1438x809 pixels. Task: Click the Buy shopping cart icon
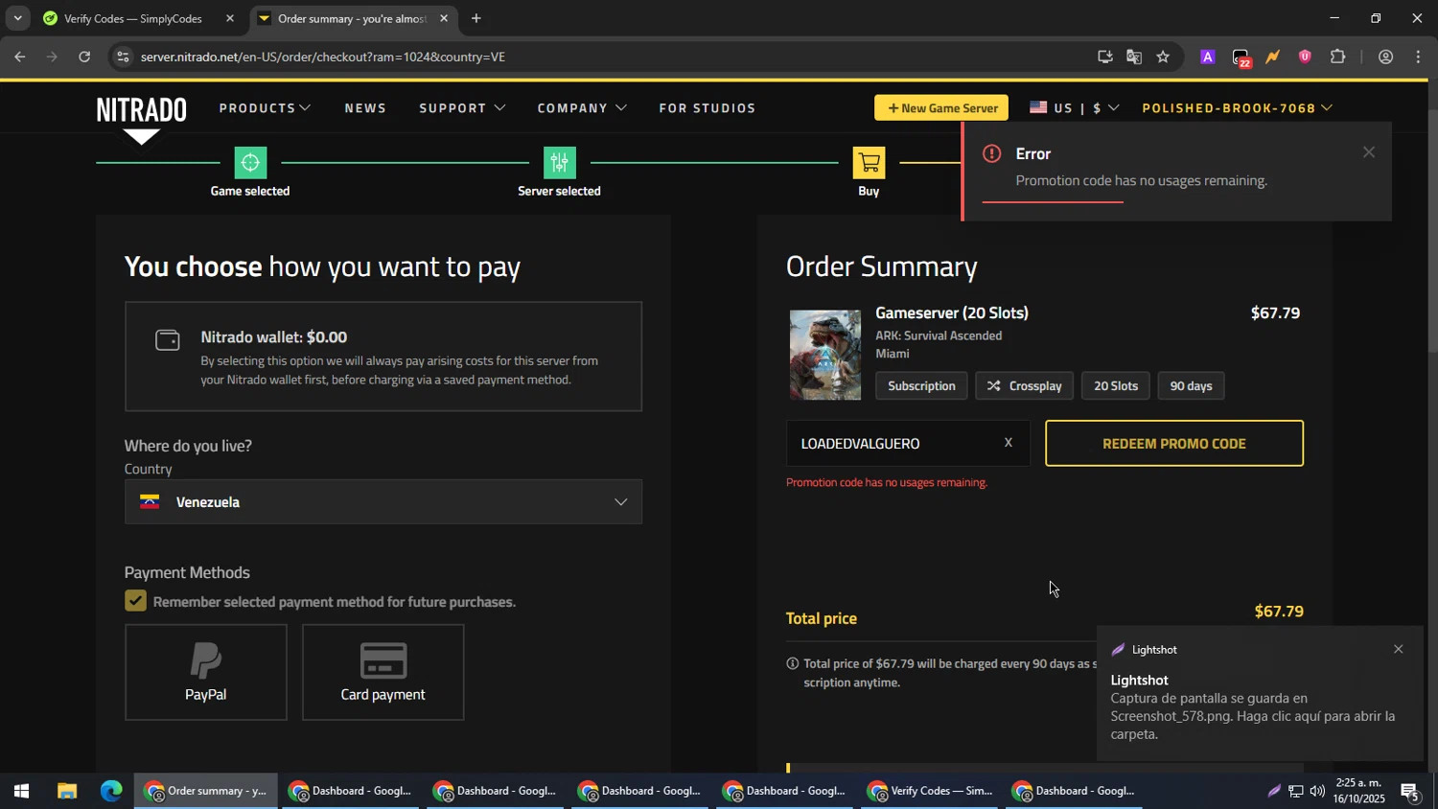tap(869, 163)
